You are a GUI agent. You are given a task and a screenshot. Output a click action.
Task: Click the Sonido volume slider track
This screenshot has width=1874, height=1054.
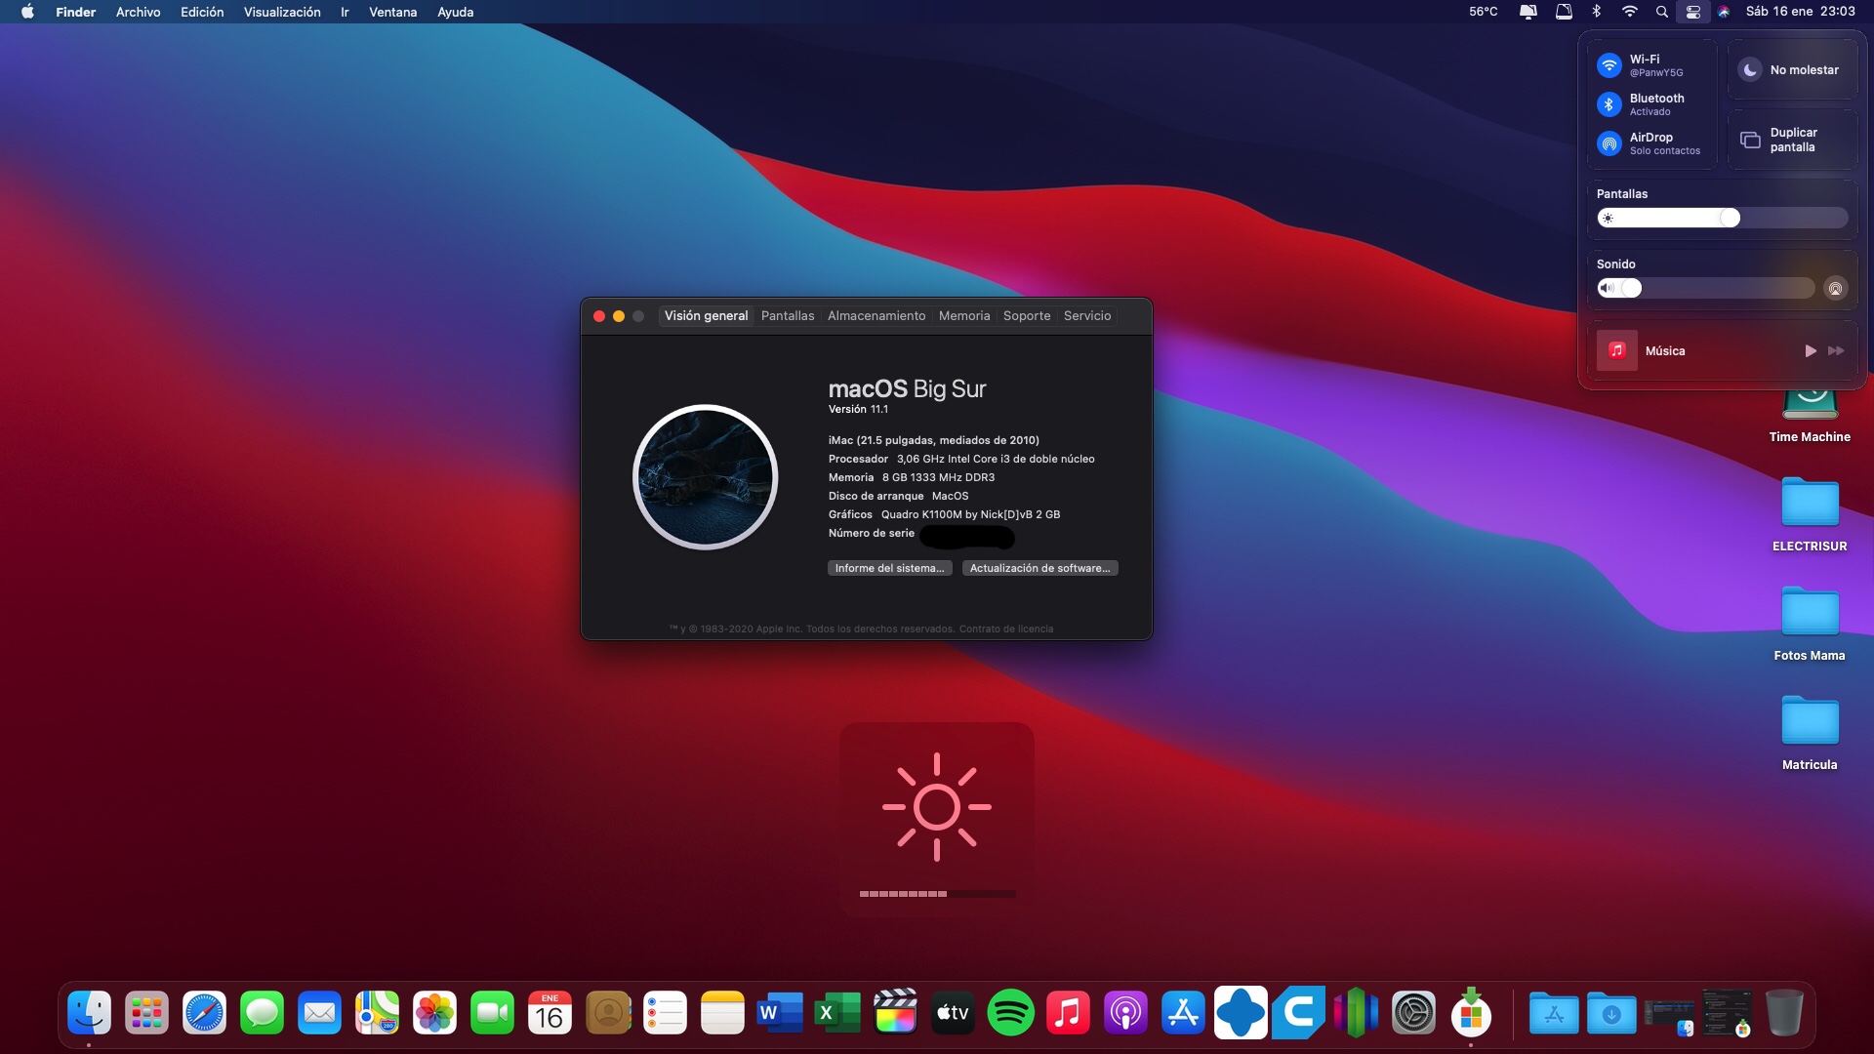click(x=1723, y=288)
